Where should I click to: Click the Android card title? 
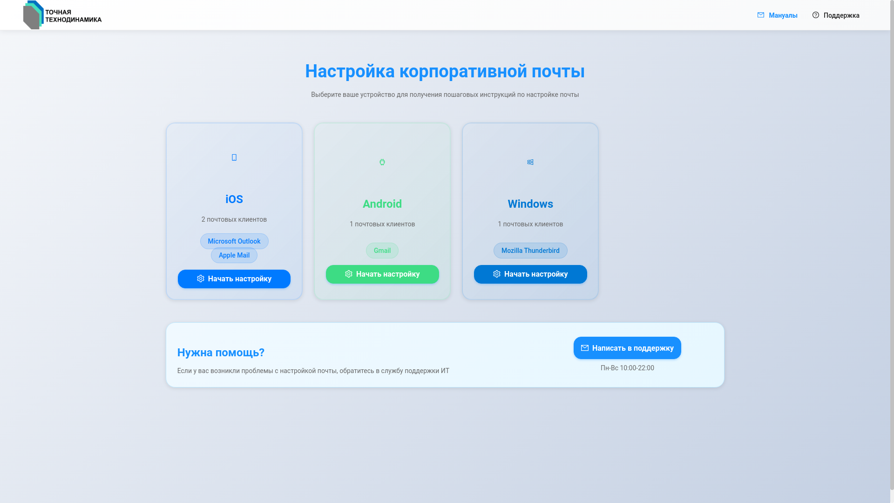tap(382, 204)
